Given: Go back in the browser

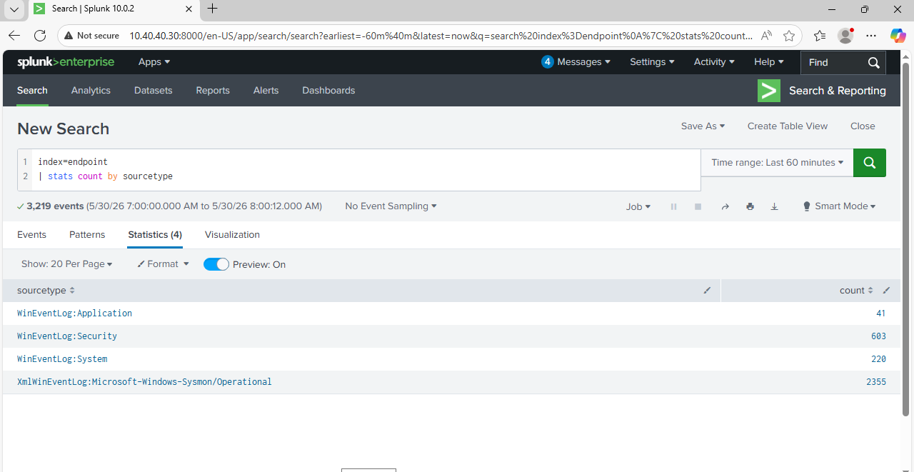Looking at the screenshot, I should [x=14, y=36].
